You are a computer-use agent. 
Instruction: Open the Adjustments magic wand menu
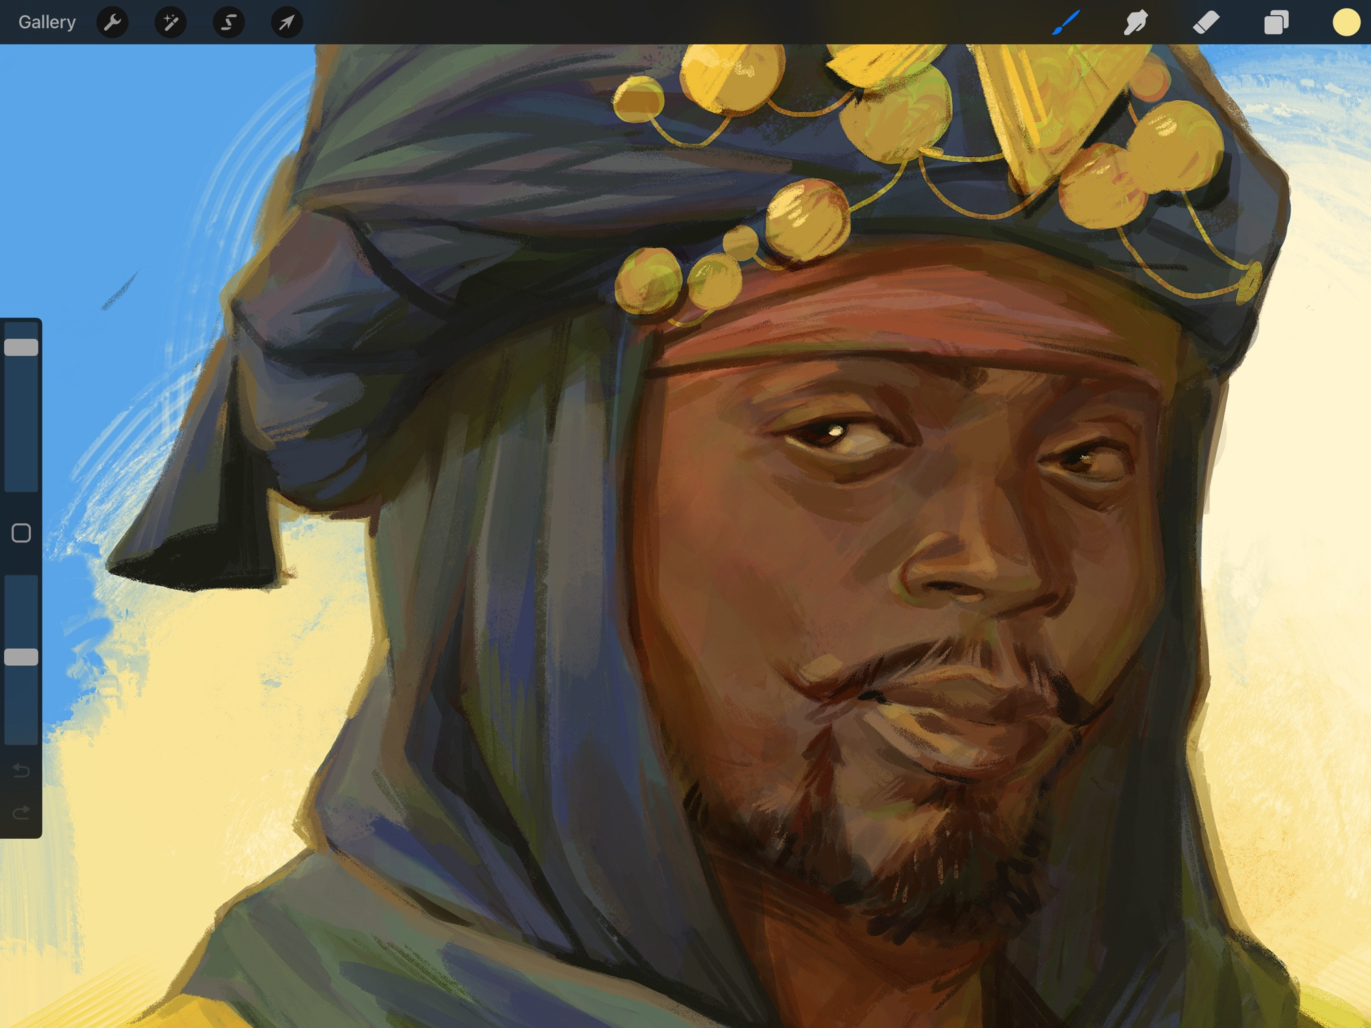[x=171, y=23]
